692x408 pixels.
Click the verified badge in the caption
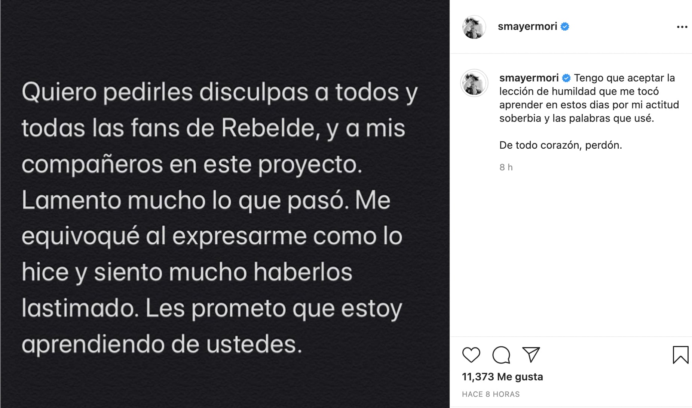pos(566,78)
